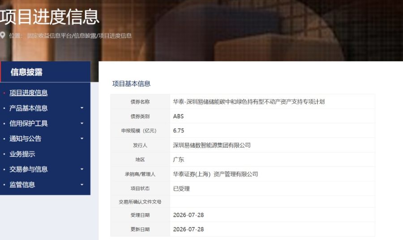Select the 信用保护工具 menu item

click(x=29, y=123)
